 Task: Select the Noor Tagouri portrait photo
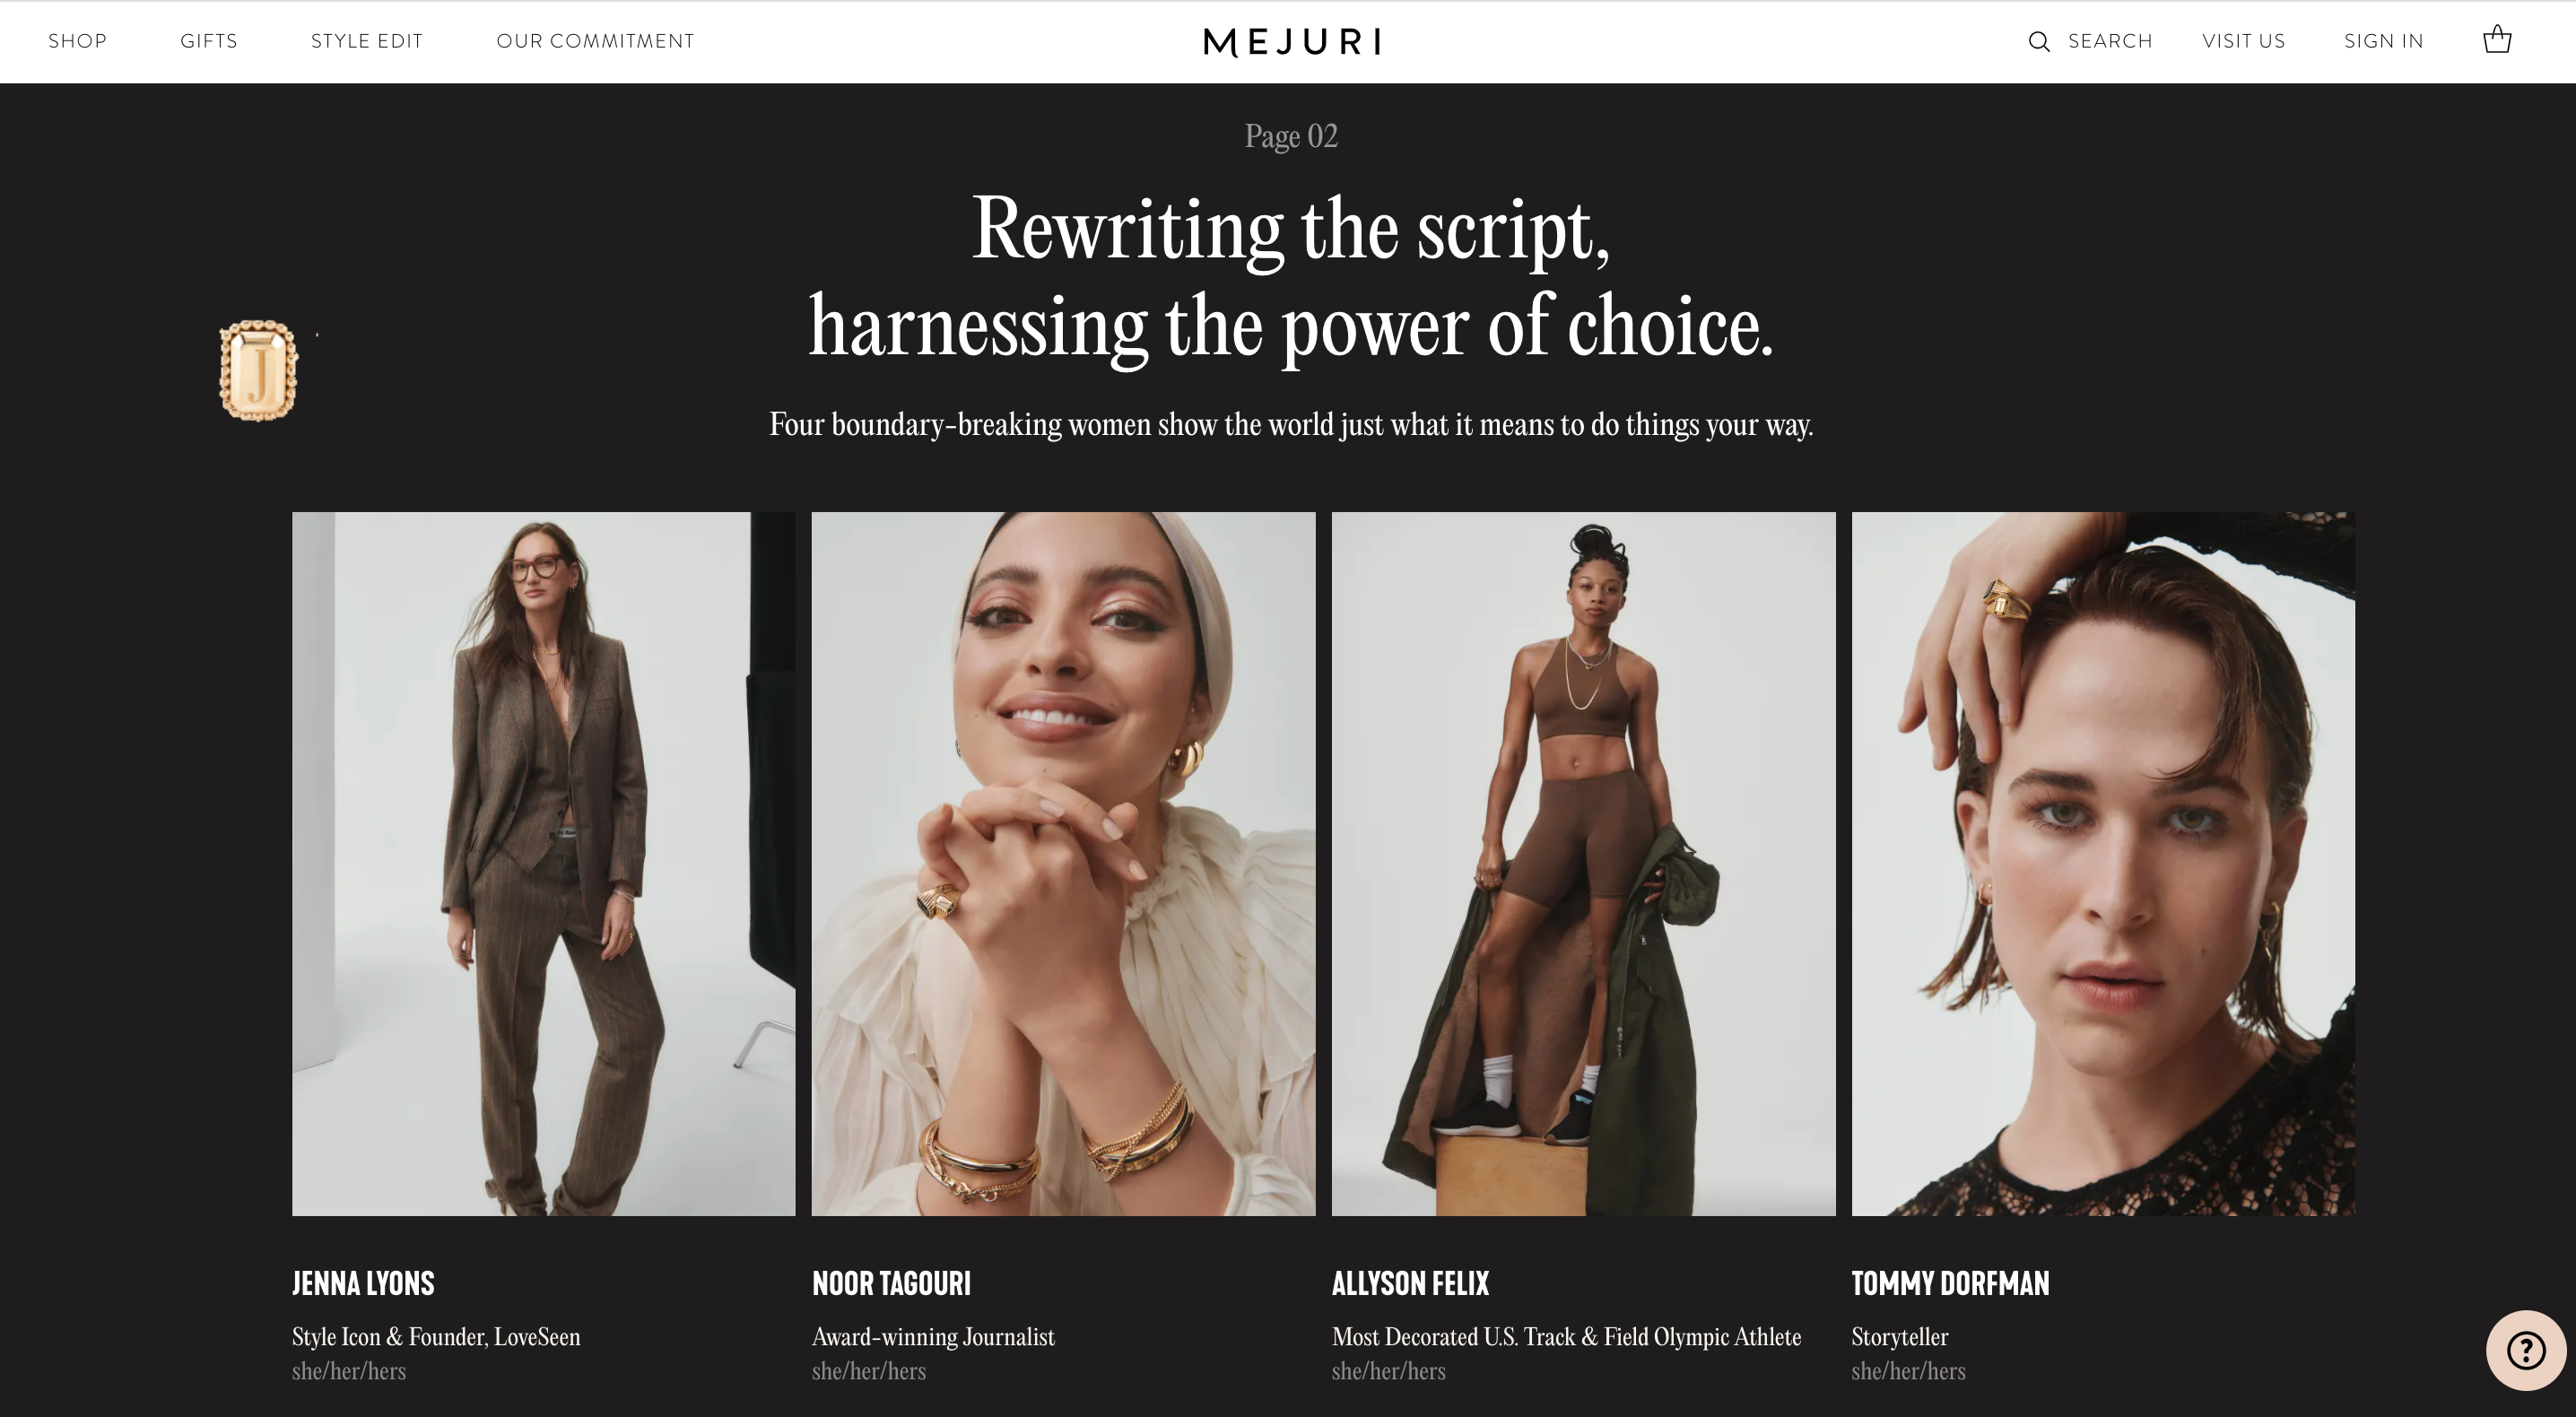1063,864
